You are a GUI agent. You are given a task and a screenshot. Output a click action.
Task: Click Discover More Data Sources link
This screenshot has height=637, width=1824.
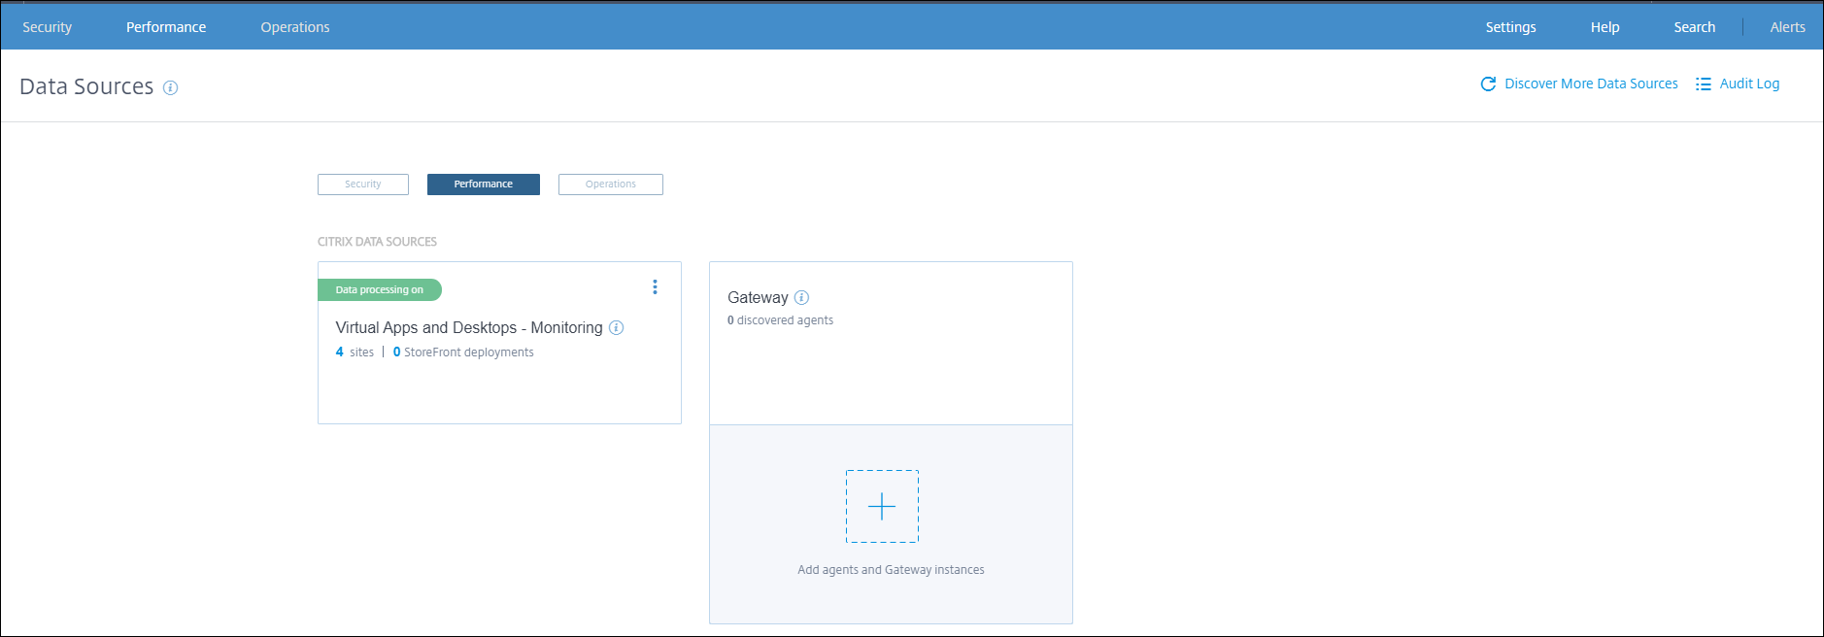pyautogui.click(x=1591, y=84)
